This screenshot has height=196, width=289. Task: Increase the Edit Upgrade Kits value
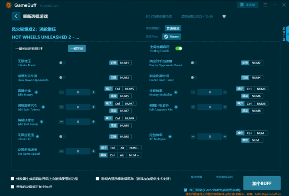click(x=225, y=107)
